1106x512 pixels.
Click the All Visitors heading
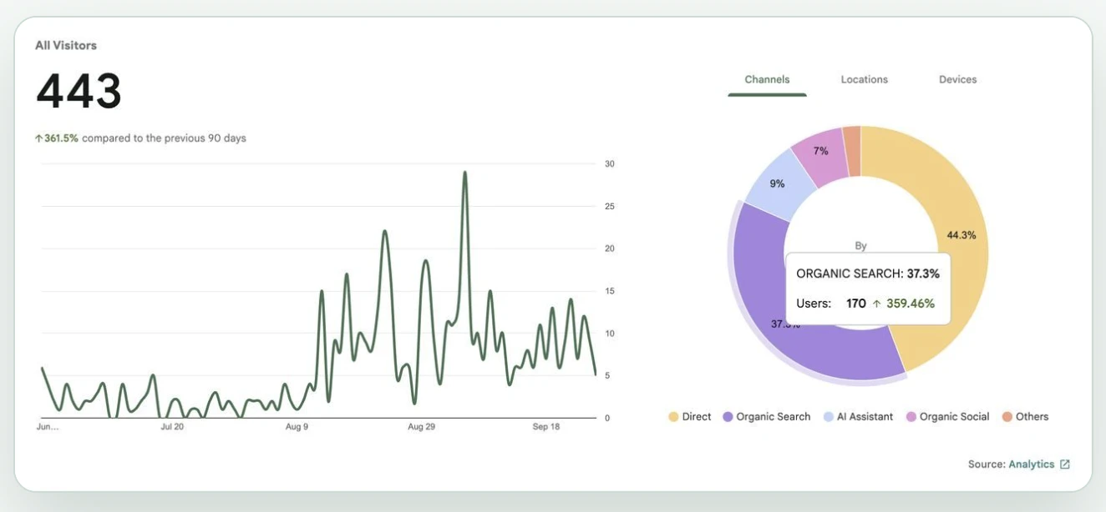(x=66, y=45)
